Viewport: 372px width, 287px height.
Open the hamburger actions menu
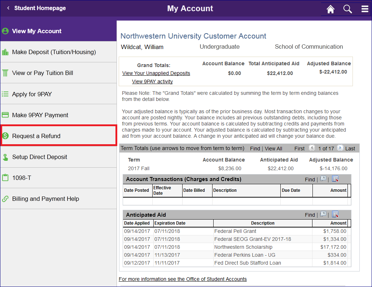(x=365, y=9)
